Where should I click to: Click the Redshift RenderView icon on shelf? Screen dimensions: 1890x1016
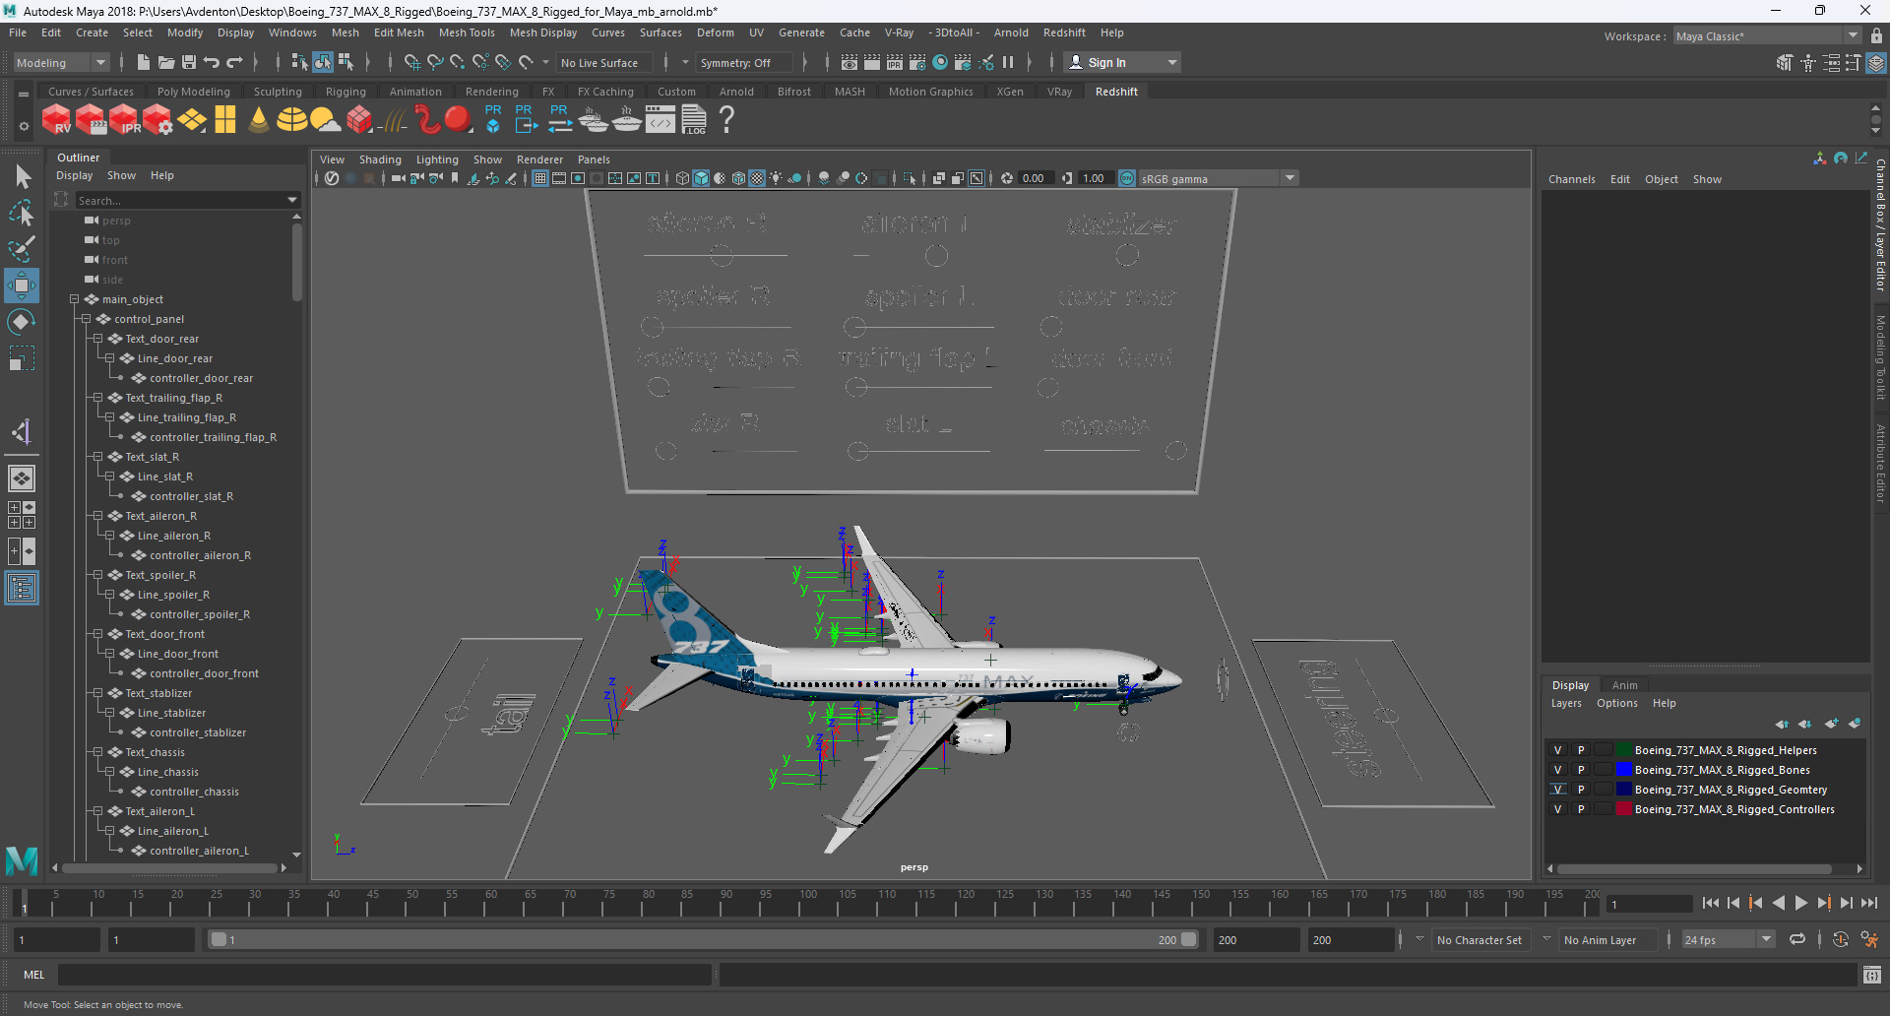(56, 120)
